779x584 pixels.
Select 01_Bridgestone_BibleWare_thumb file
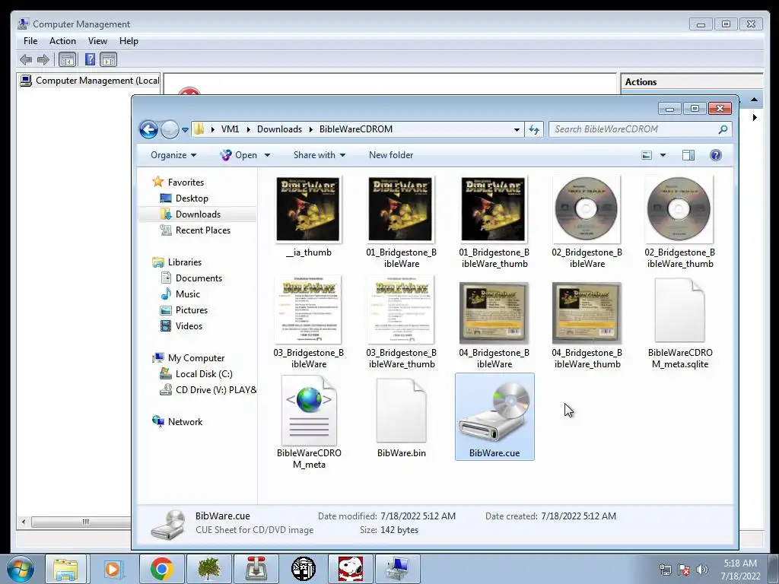point(494,222)
